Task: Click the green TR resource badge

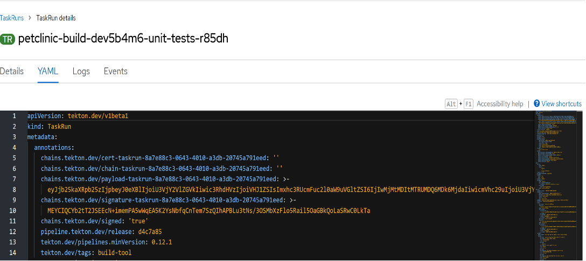Action: tap(8, 40)
